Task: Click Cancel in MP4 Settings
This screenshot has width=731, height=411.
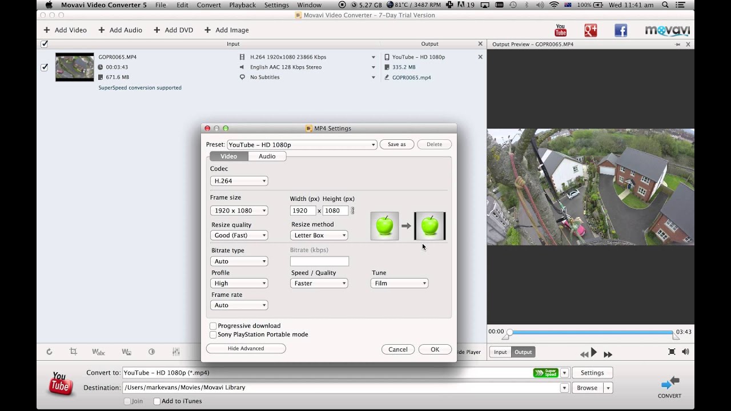Action: (398, 349)
